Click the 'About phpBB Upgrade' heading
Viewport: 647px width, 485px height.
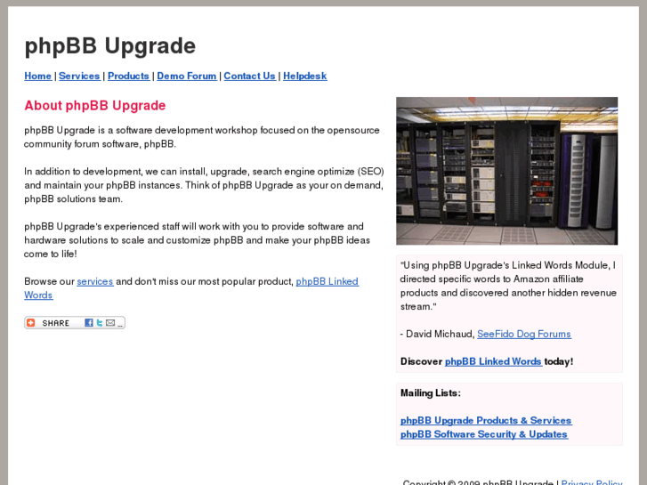click(x=95, y=106)
